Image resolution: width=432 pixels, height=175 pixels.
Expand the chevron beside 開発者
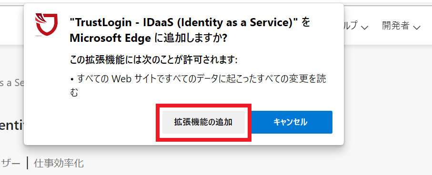point(417,27)
